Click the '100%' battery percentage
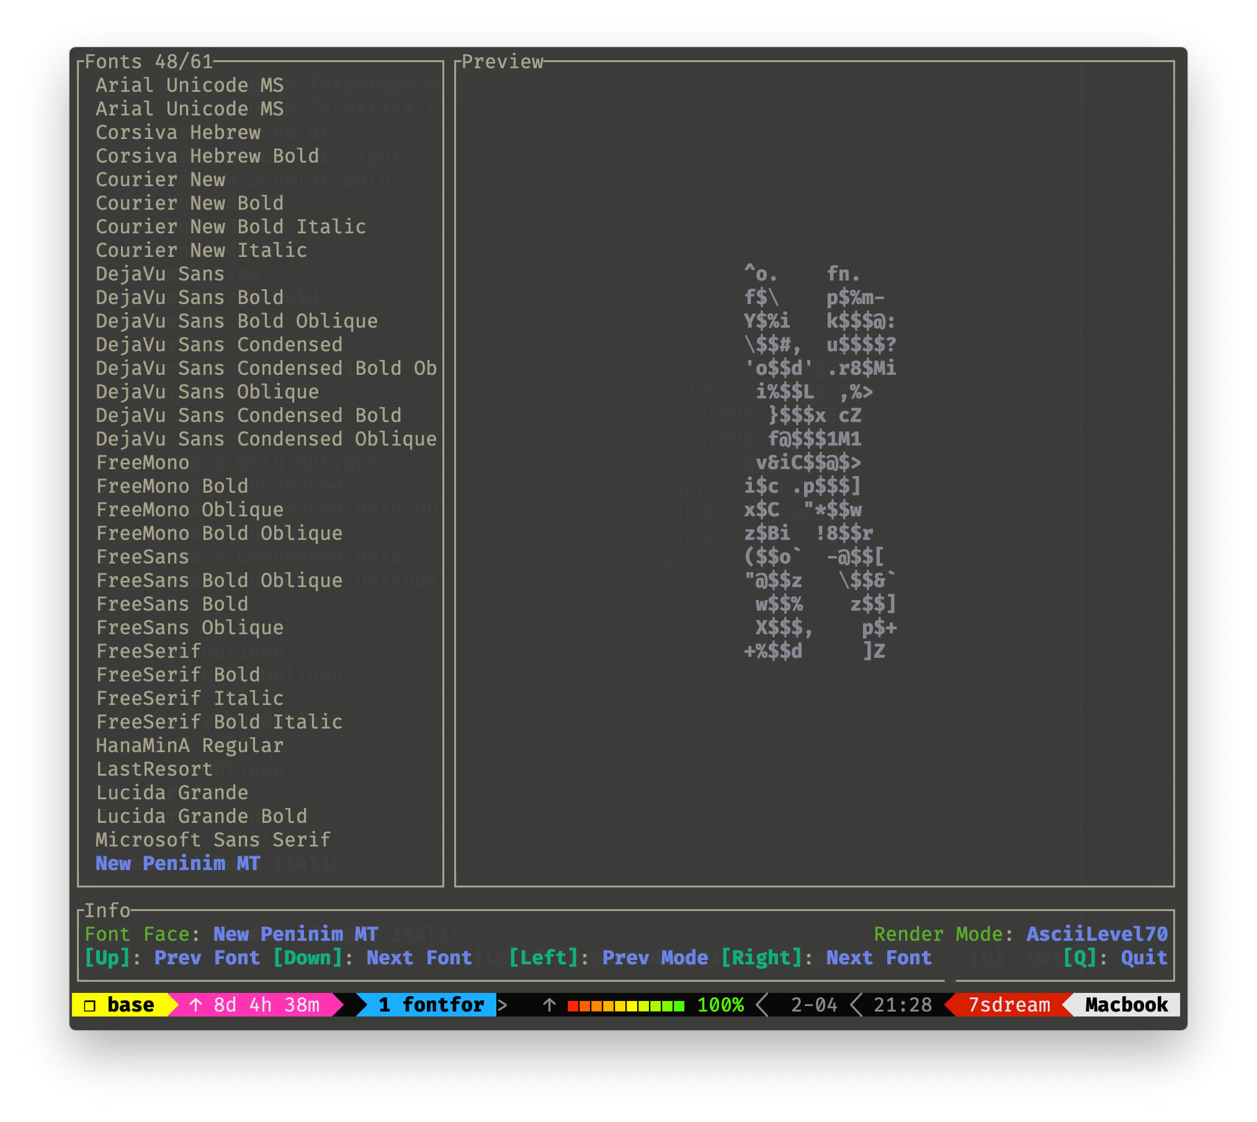Viewport: 1257px width, 1122px height. click(720, 1005)
